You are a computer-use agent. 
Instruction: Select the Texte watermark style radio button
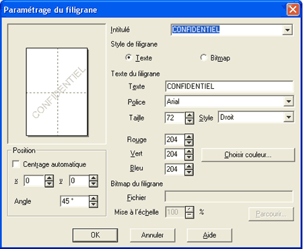click(129, 57)
